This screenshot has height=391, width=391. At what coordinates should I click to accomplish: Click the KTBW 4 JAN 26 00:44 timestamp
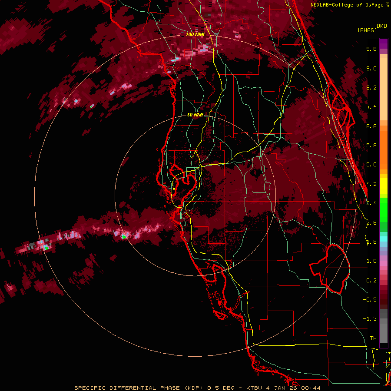pyautogui.click(x=283, y=388)
